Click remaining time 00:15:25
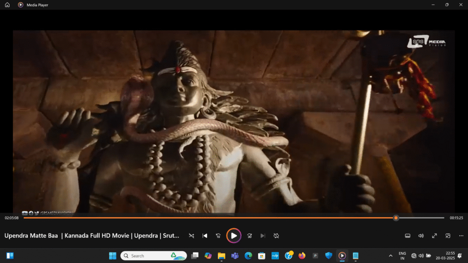This screenshot has height=263, width=468. (x=457, y=218)
